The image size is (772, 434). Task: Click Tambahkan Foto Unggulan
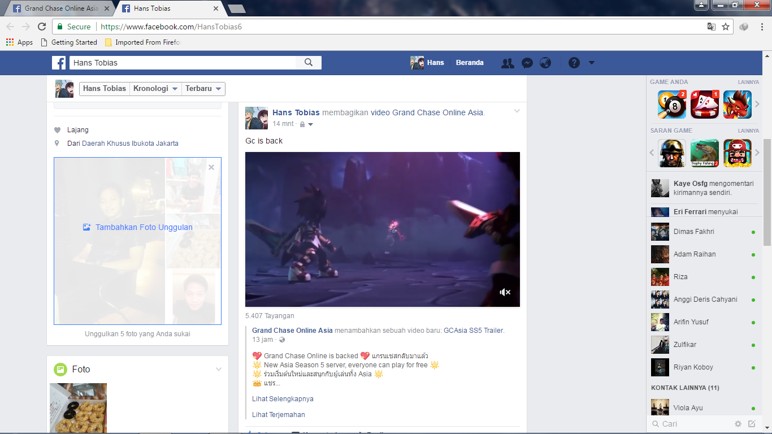[137, 227]
